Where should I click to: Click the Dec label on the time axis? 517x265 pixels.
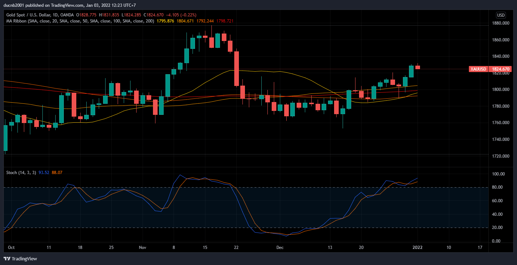280,248
